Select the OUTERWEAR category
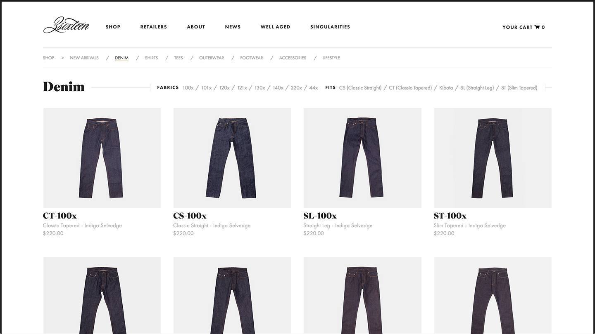 [212, 58]
